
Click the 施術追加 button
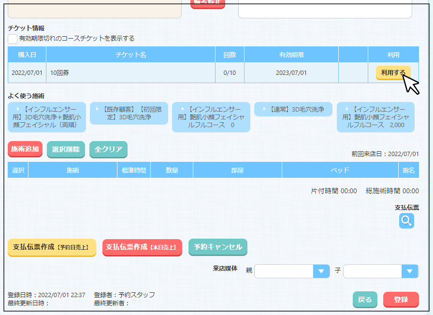point(25,149)
